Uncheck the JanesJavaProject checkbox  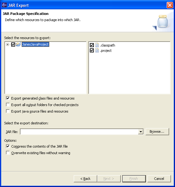(x=13, y=44)
